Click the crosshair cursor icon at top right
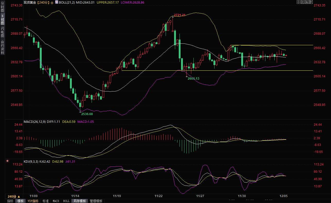This screenshot has height=203, width=331. click(299, 2)
